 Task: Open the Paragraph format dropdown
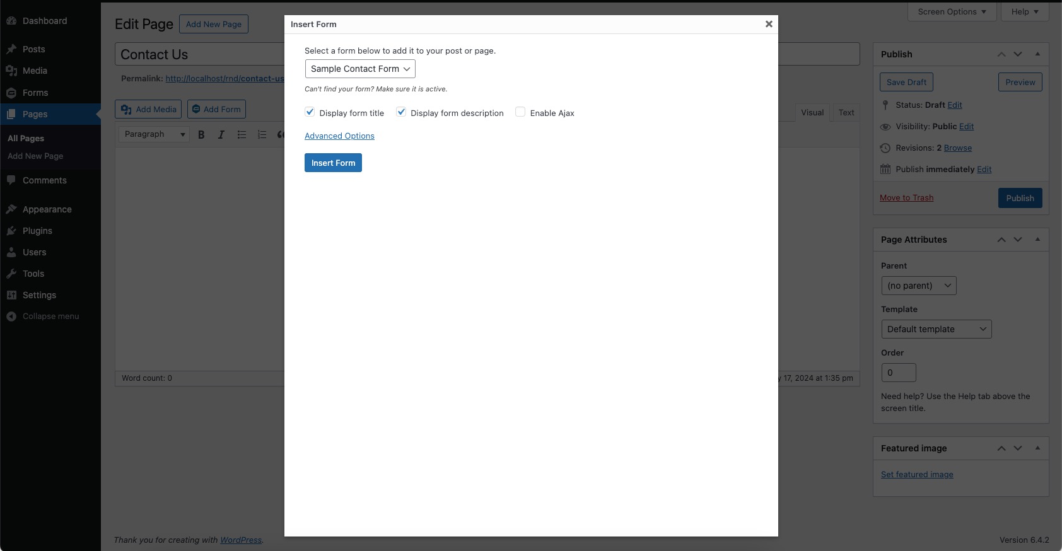(154, 134)
